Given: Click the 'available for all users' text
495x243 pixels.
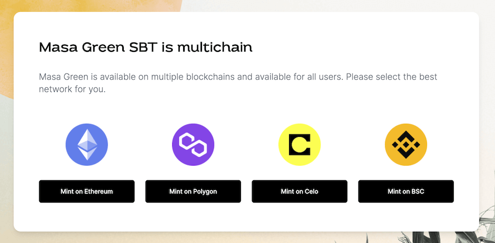Looking at the screenshot, I should coord(303,78).
